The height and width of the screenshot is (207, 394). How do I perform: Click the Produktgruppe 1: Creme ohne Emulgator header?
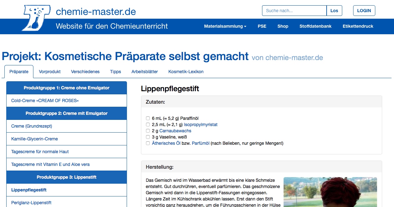[66, 88]
